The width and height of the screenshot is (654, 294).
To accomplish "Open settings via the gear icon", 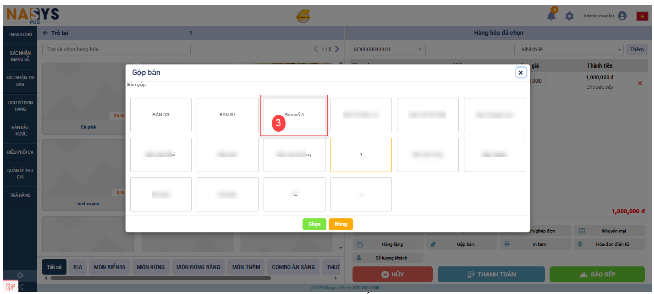I will click(x=569, y=16).
